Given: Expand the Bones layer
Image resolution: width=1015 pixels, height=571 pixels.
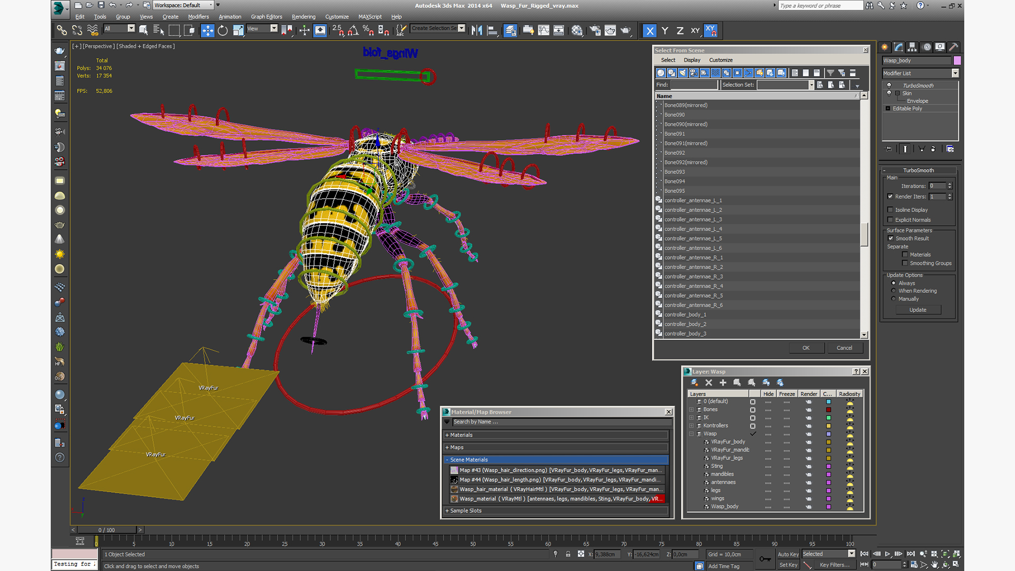Looking at the screenshot, I should 691,410.
